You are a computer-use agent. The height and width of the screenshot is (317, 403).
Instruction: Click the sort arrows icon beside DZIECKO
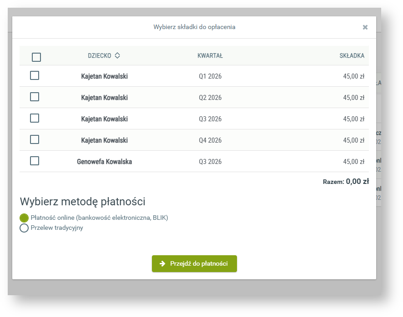[117, 55]
